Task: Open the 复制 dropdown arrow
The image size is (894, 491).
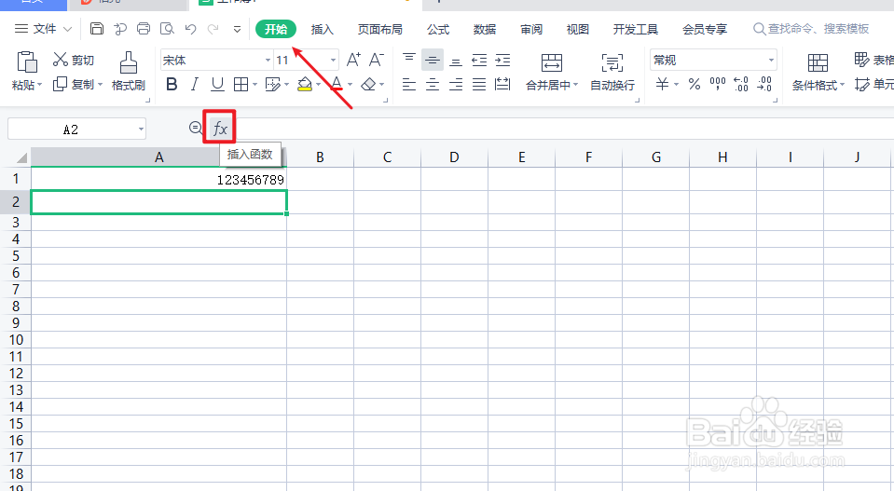Action: [x=101, y=85]
